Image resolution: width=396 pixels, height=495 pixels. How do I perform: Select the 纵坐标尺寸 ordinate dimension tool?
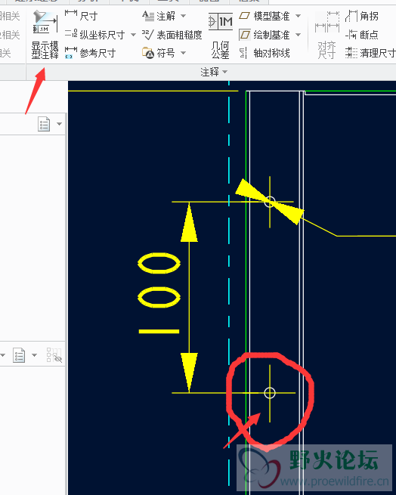point(95,35)
